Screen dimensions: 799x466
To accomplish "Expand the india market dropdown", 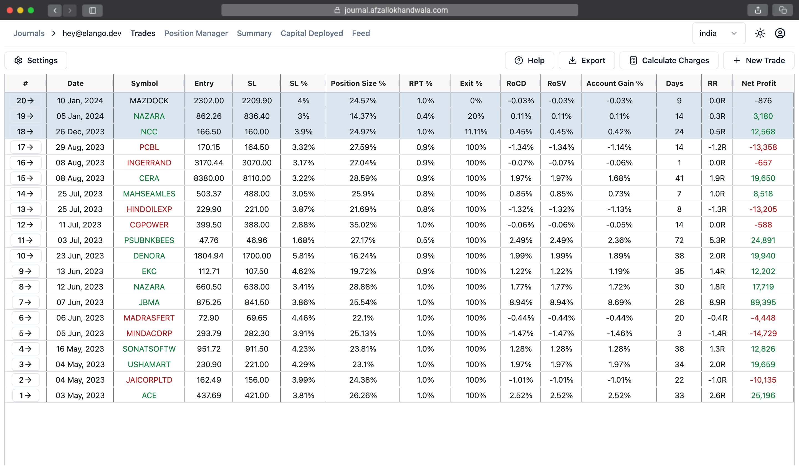I will point(719,33).
